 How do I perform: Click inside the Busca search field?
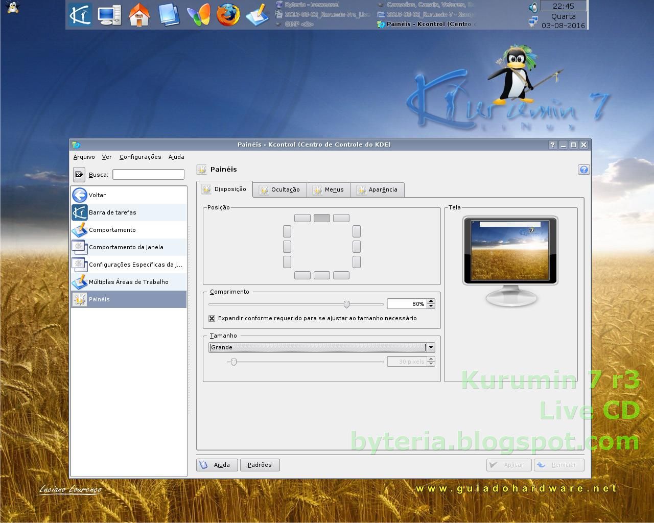click(148, 174)
